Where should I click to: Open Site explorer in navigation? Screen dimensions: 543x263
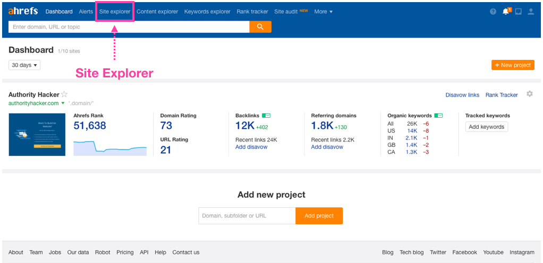click(x=115, y=12)
